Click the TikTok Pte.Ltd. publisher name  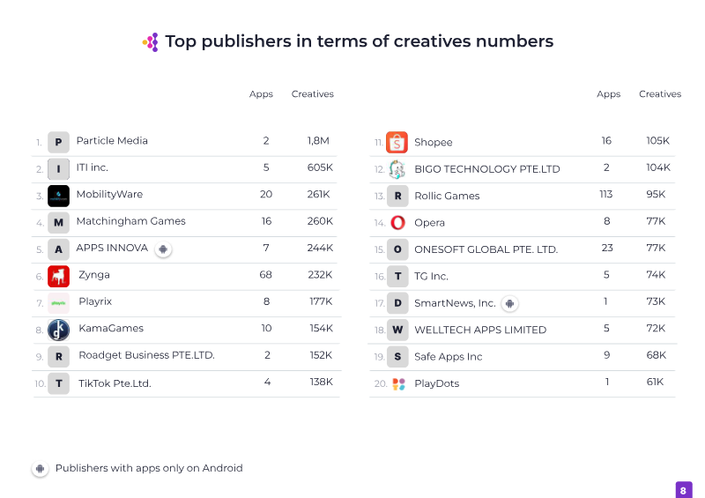115,383
